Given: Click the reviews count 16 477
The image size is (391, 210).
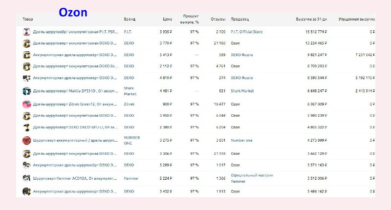Looking at the screenshot, I should tap(219, 104).
